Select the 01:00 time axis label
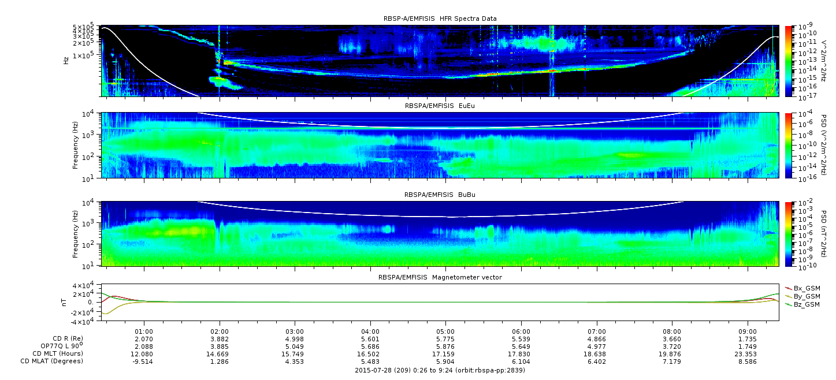The height and width of the screenshot is (380, 836). coord(144,331)
